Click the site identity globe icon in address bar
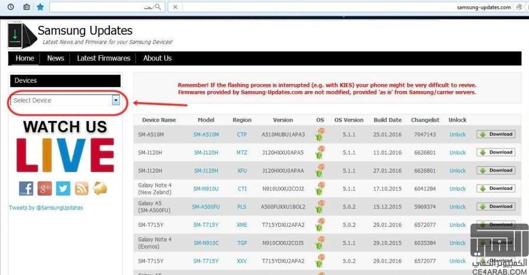The image size is (529, 275). point(519,6)
